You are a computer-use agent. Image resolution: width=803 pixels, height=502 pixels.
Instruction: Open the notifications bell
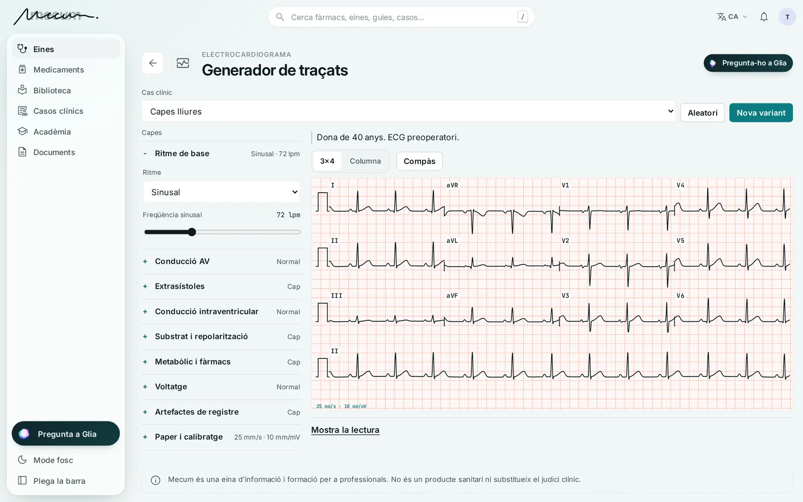(x=764, y=17)
